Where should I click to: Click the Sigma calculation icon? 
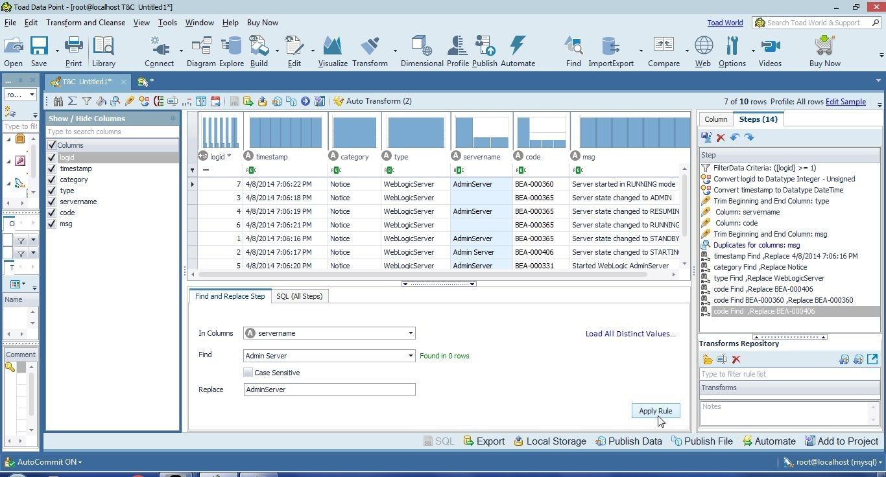(72, 101)
